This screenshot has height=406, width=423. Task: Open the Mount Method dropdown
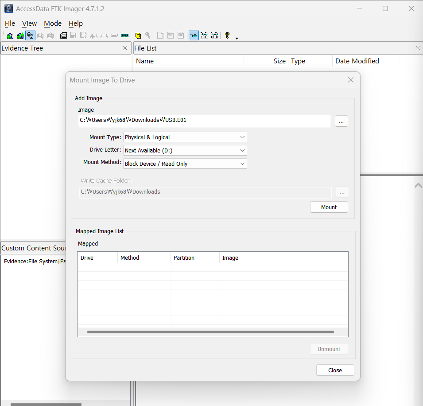(185, 164)
